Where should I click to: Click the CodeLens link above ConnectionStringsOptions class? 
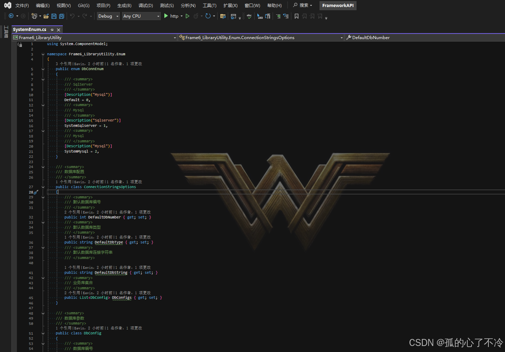(x=99, y=182)
